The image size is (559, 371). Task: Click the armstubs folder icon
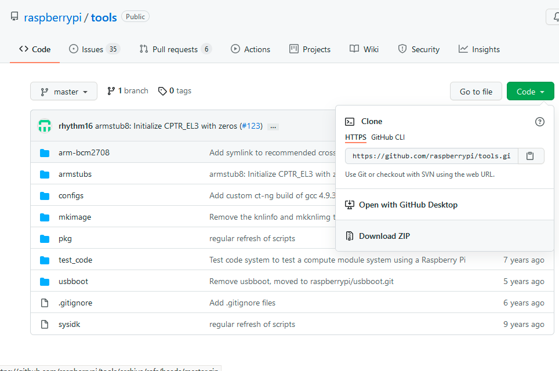[45, 174]
